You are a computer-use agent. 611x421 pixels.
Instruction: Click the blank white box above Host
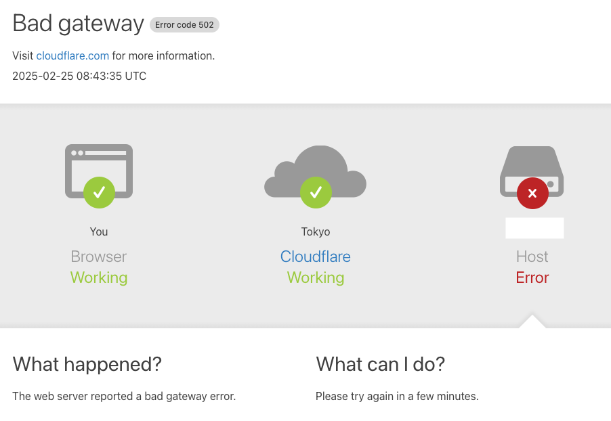[x=534, y=228]
